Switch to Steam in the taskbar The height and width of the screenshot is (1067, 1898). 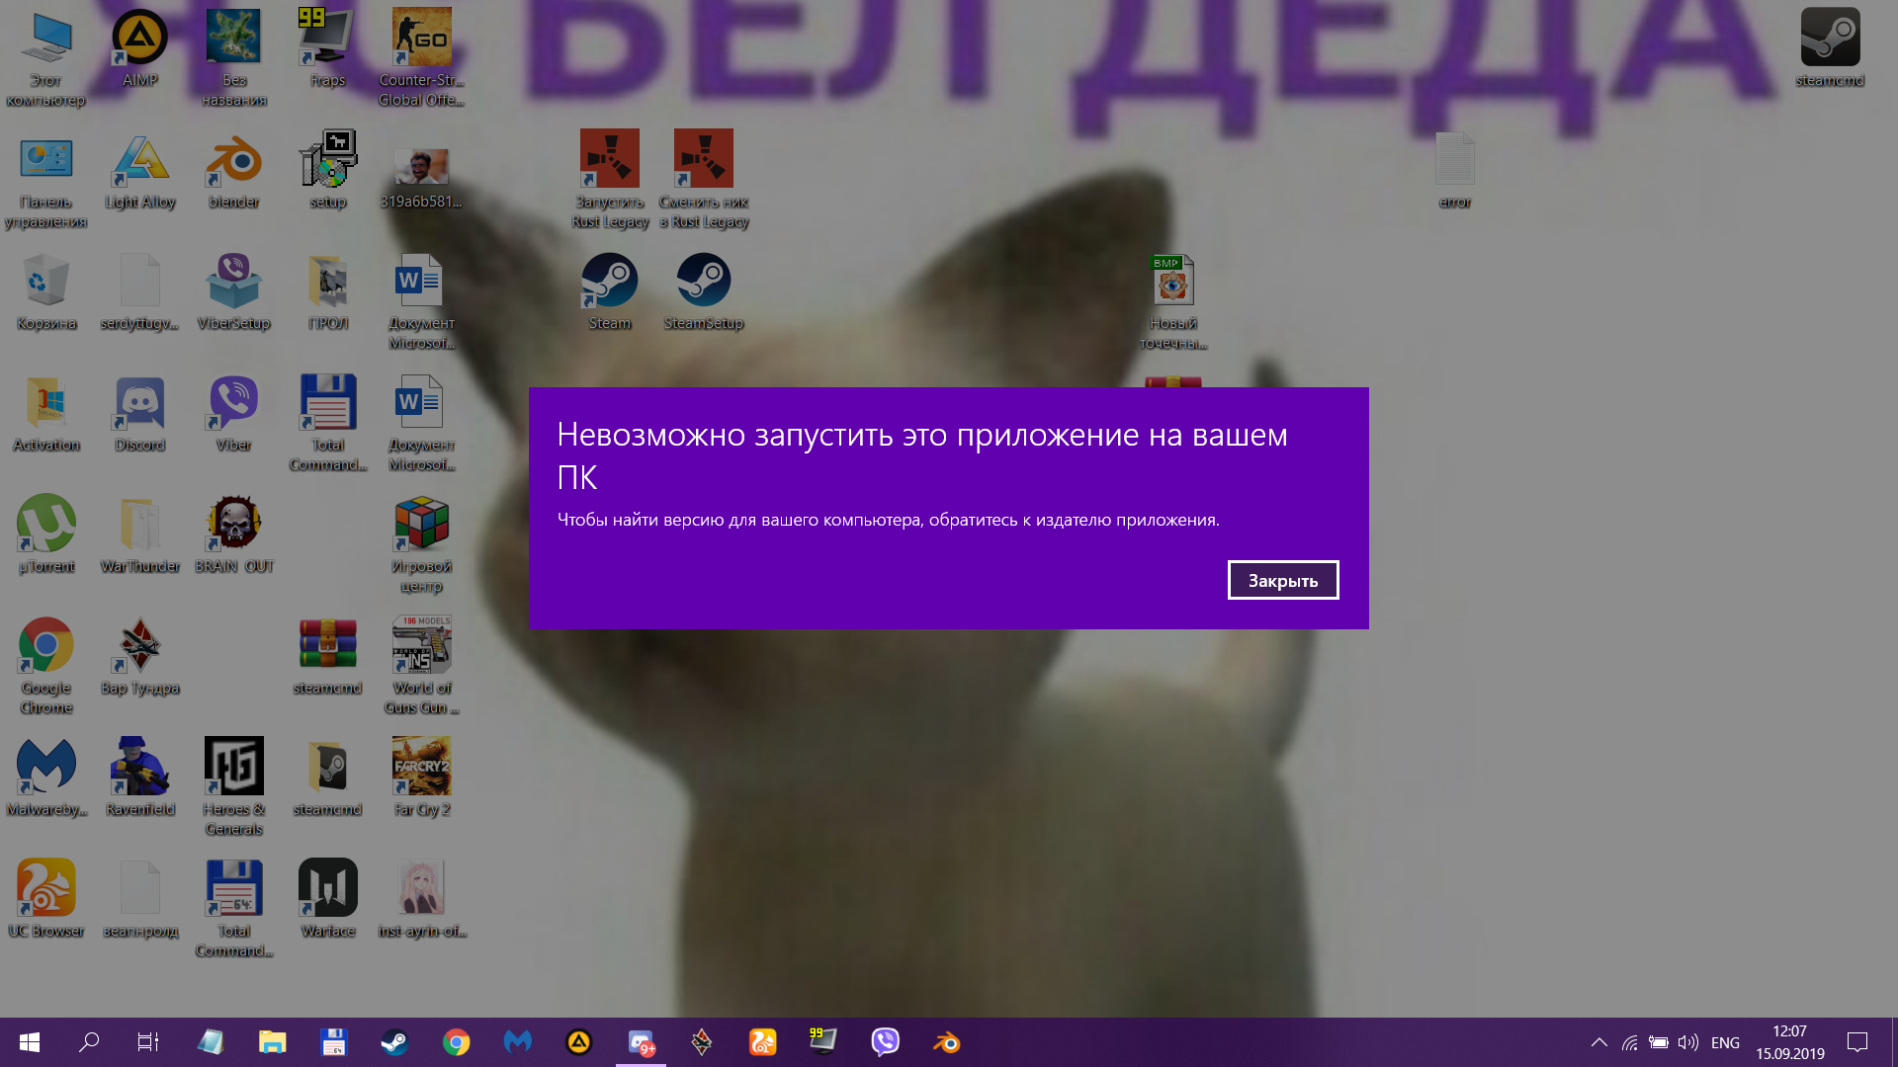point(394,1042)
